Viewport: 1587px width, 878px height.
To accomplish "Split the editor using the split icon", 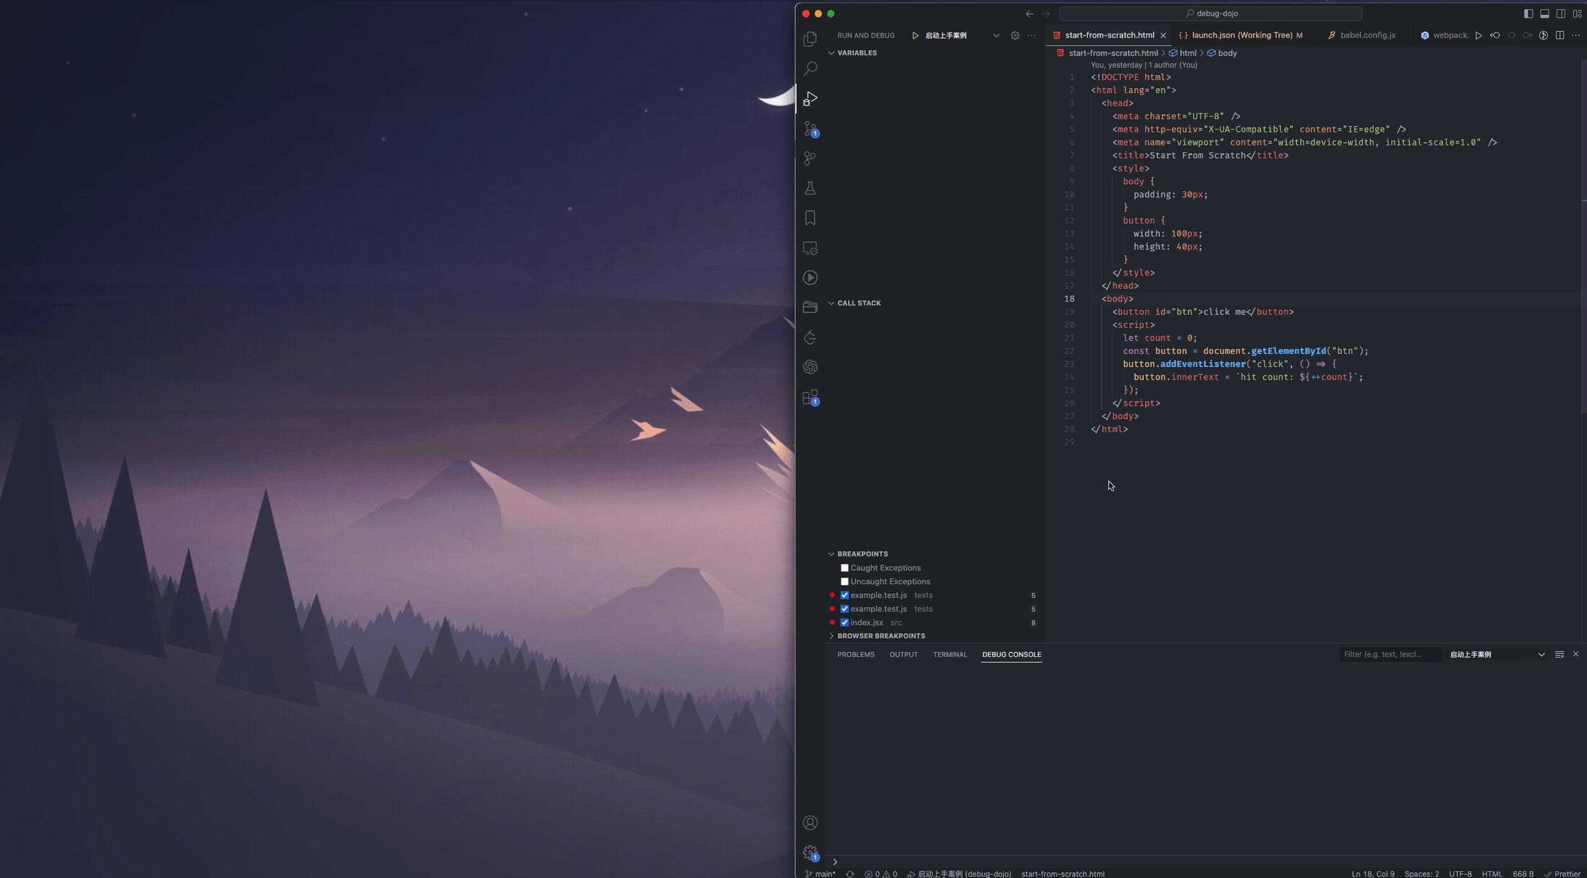I will [x=1560, y=35].
